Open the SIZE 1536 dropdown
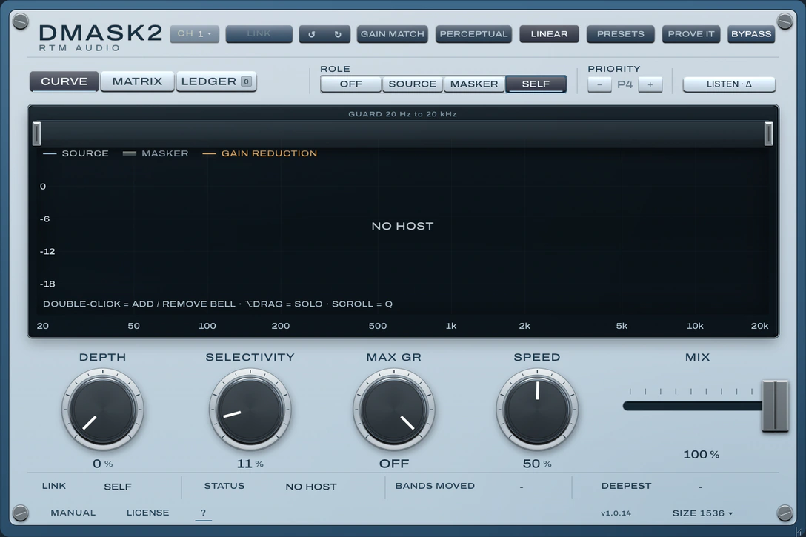Image resolution: width=806 pixels, height=537 pixels. (x=702, y=513)
